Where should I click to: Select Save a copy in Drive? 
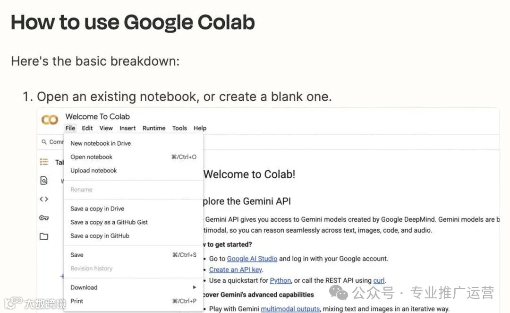97,209
